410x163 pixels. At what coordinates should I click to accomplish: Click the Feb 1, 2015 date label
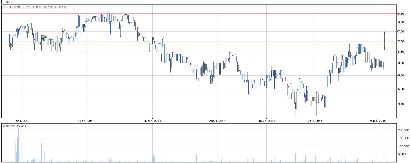314,121
